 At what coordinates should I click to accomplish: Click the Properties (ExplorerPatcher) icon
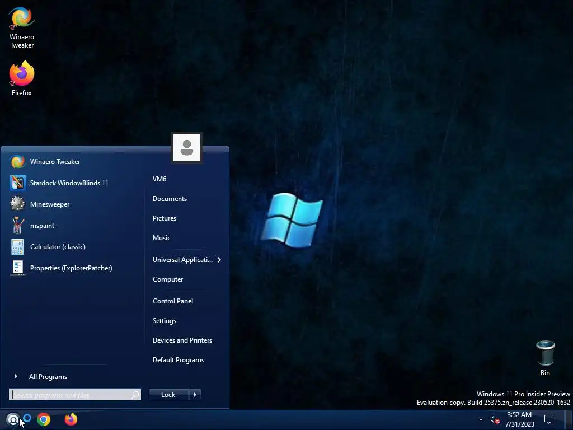(x=17, y=268)
